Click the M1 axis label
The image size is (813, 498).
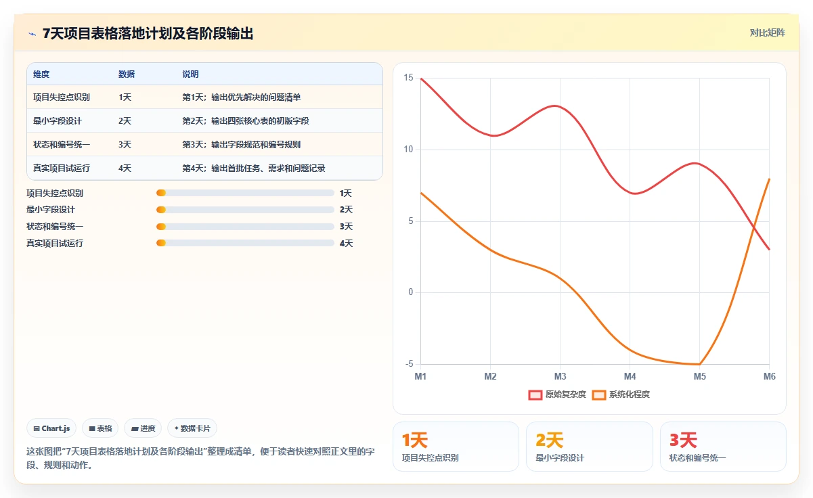click(420, 376)
